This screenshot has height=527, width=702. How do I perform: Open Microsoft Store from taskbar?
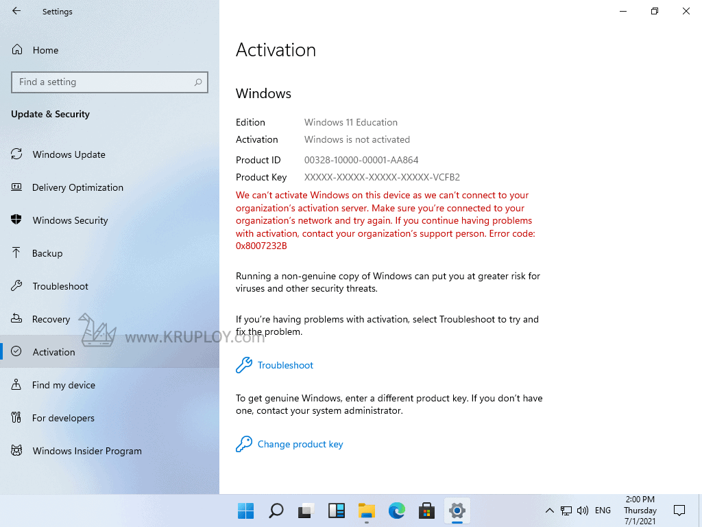point(426,511)
